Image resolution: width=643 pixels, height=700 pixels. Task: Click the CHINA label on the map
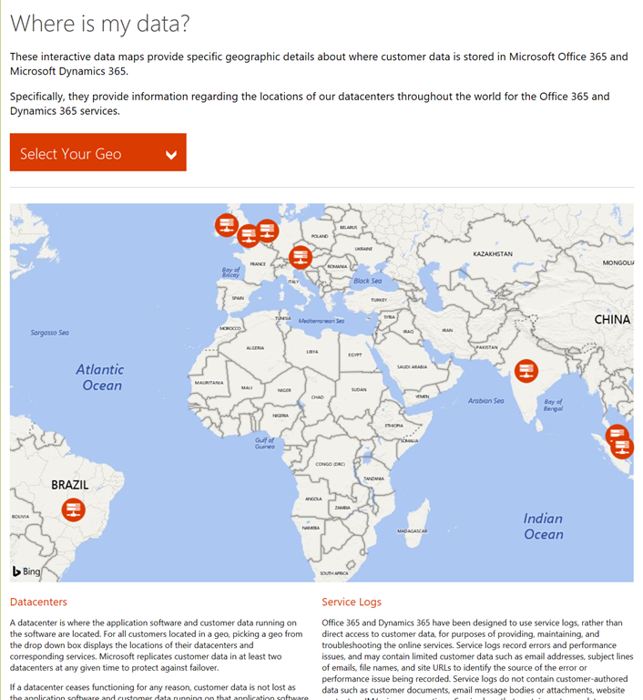(x=611, y=320)
